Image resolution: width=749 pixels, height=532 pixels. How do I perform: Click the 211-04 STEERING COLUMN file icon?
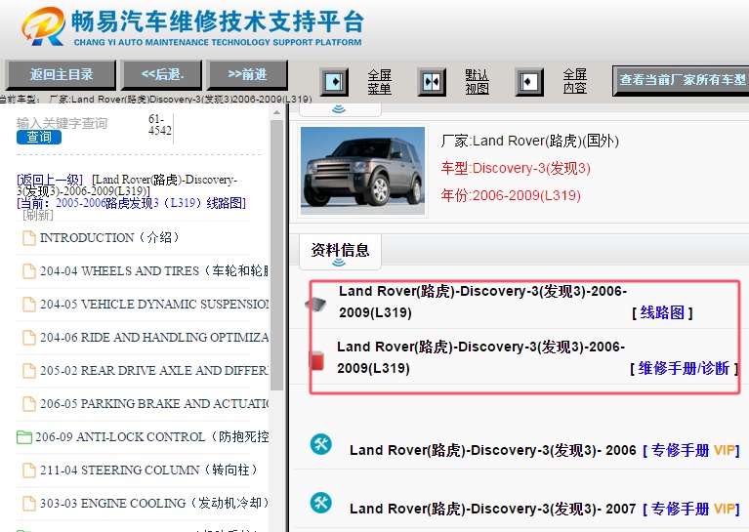(x=29, y=471)
